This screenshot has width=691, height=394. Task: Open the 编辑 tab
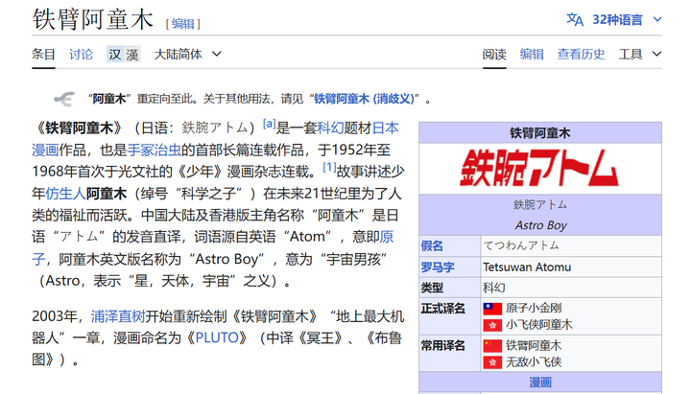coord(532,54)
